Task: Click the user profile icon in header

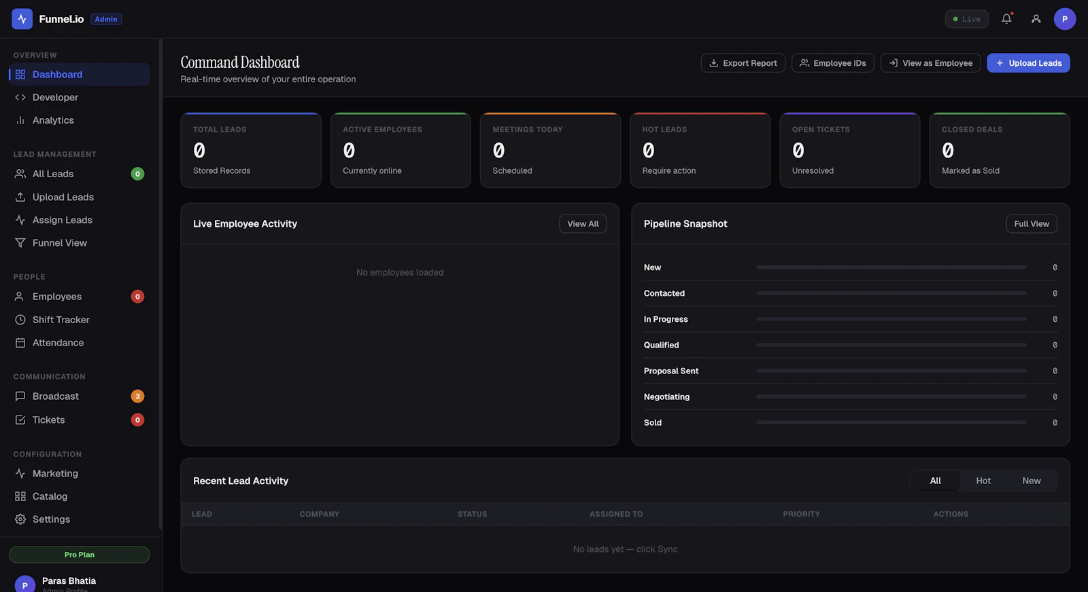Action: pos(1036,19)
